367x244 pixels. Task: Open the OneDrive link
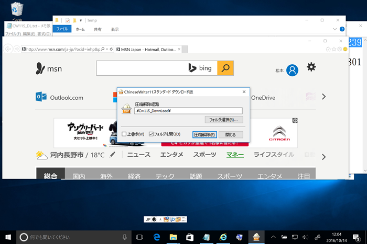pyautogui.click(x=263, y=98)
